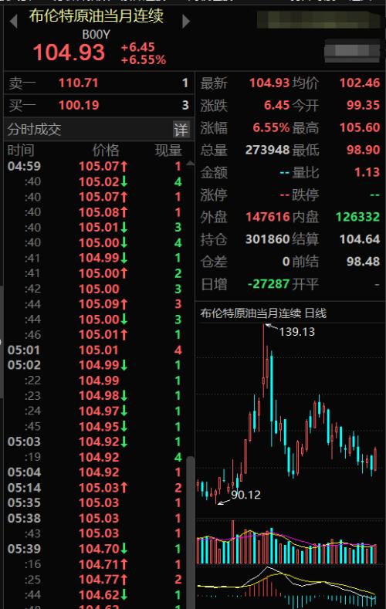Image resolution: width=386 pixels, height=609 pixels.
Task: Click the 量比 value 1.13
Action: [x=367, y=172]
